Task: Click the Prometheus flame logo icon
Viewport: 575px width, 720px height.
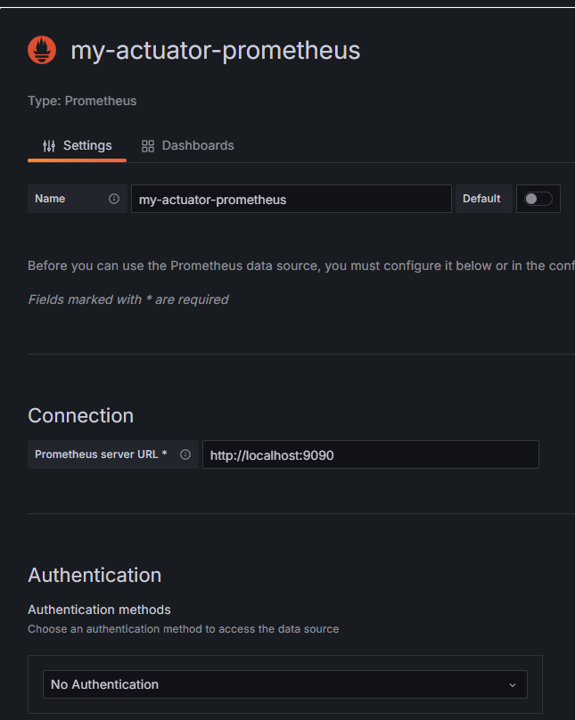Action: [x=42, y=50]
